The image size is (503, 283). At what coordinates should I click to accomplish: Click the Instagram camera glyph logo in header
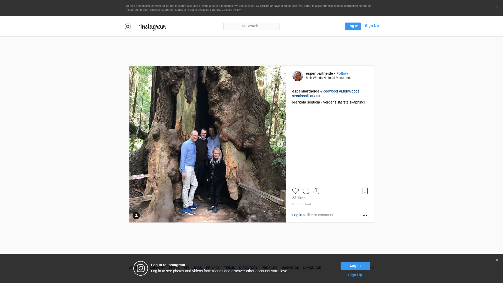point(128,26)
